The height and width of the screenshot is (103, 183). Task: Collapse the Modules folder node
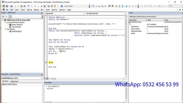coord(5,29)
